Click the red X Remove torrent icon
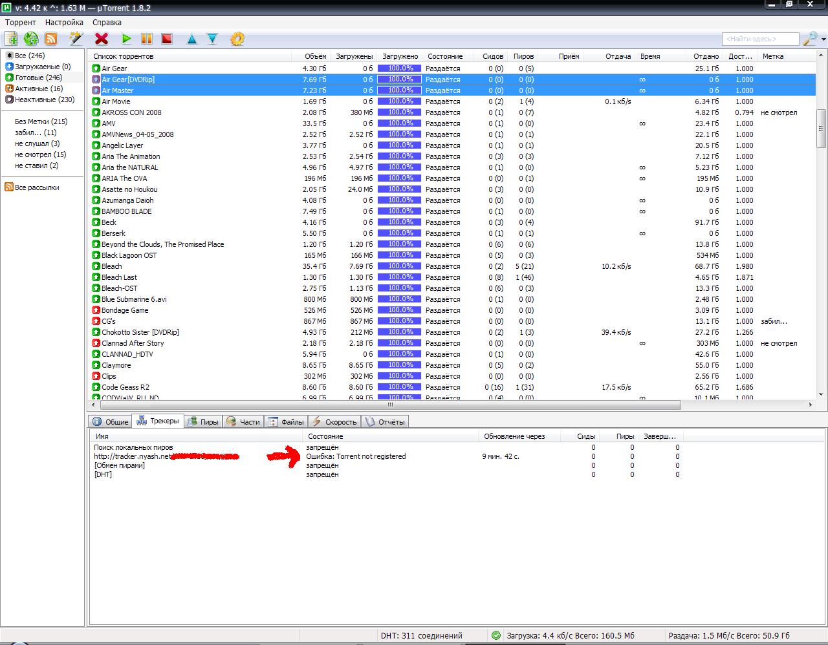 pyautogui.click(x=101, y=39)
